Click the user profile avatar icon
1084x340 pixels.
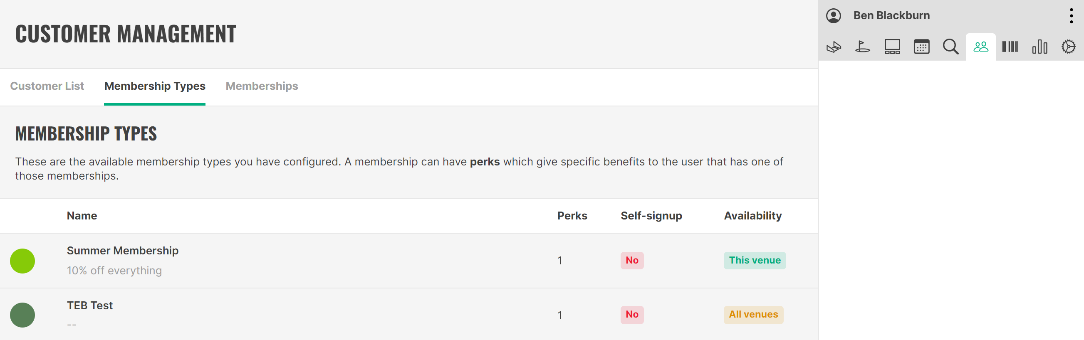click(833, 15)
